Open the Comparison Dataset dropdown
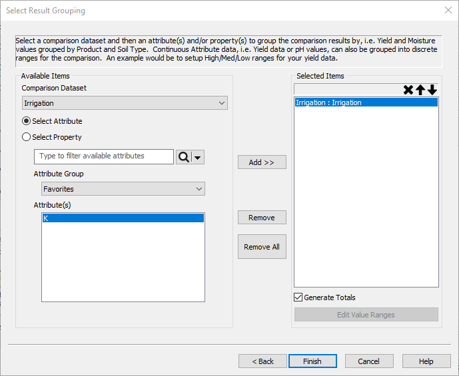 click(x=125, y=103)
